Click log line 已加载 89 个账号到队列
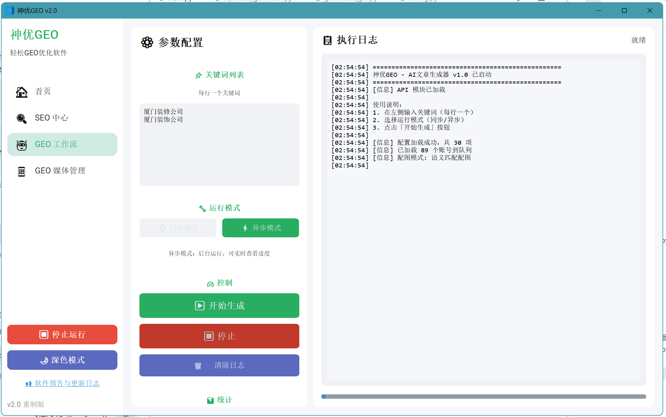 click(401, 150)
